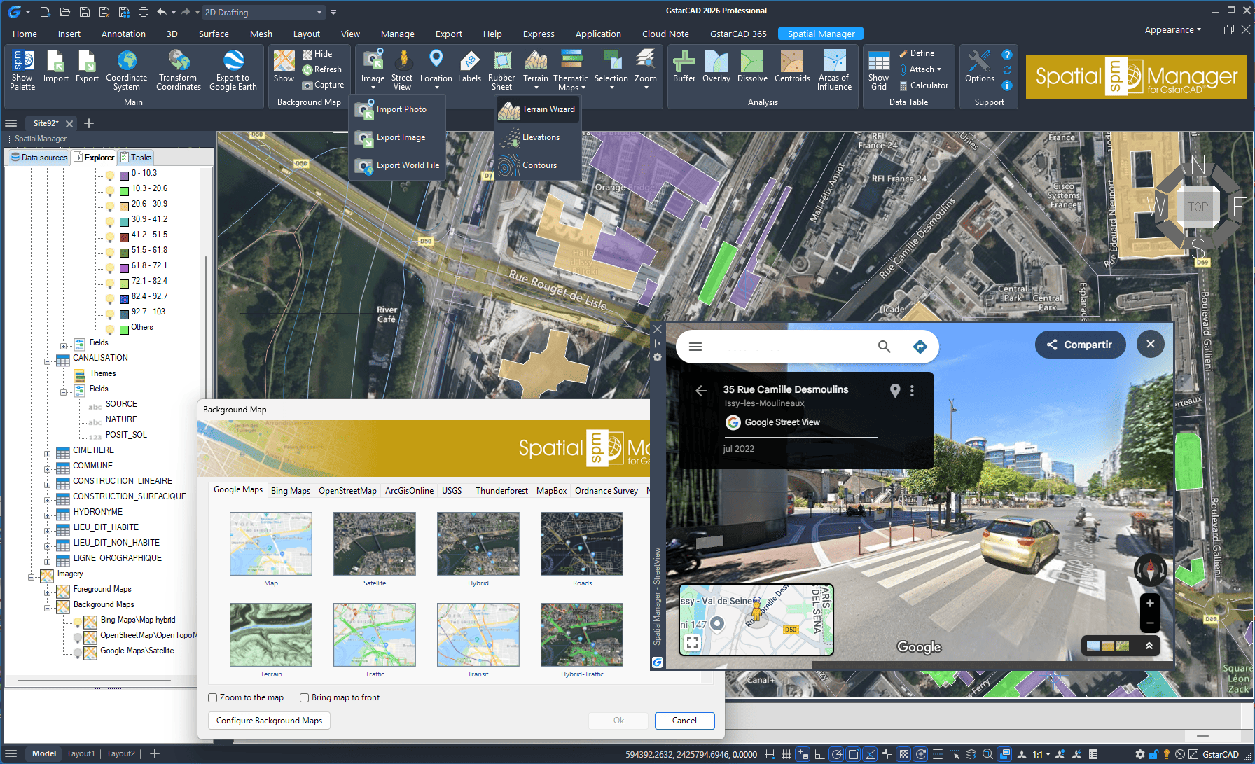Click the Street View directions icon
1255x764 pixels.
(920, 347)
